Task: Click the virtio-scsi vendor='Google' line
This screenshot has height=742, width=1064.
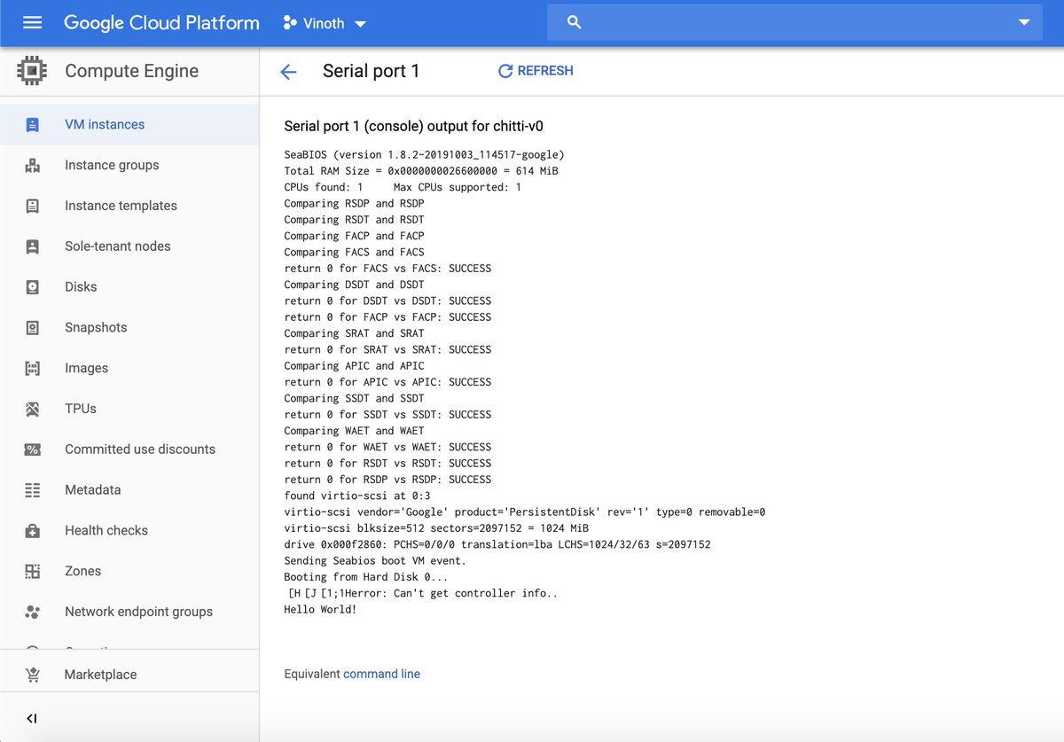Action: (x=524, y=512)
